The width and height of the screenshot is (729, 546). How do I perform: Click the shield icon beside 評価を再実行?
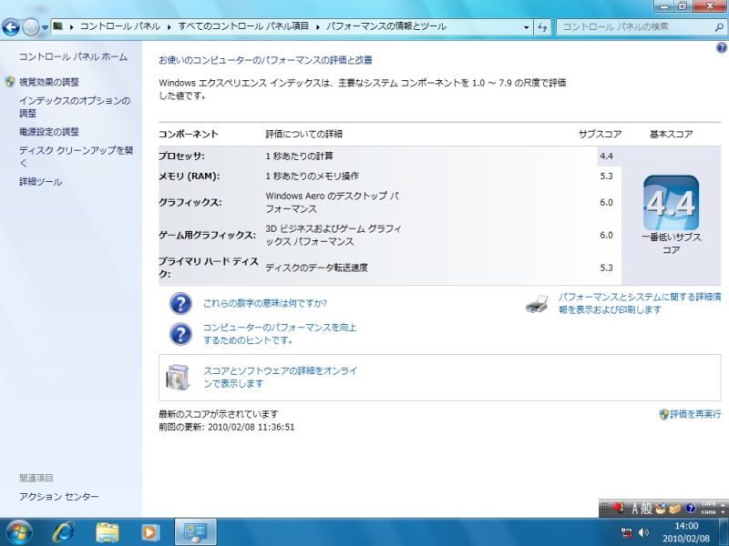point(664,414)
